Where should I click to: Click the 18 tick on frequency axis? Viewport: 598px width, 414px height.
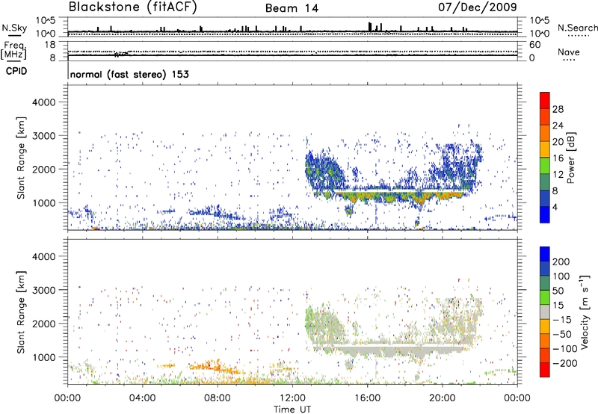(x=50, y=45)
